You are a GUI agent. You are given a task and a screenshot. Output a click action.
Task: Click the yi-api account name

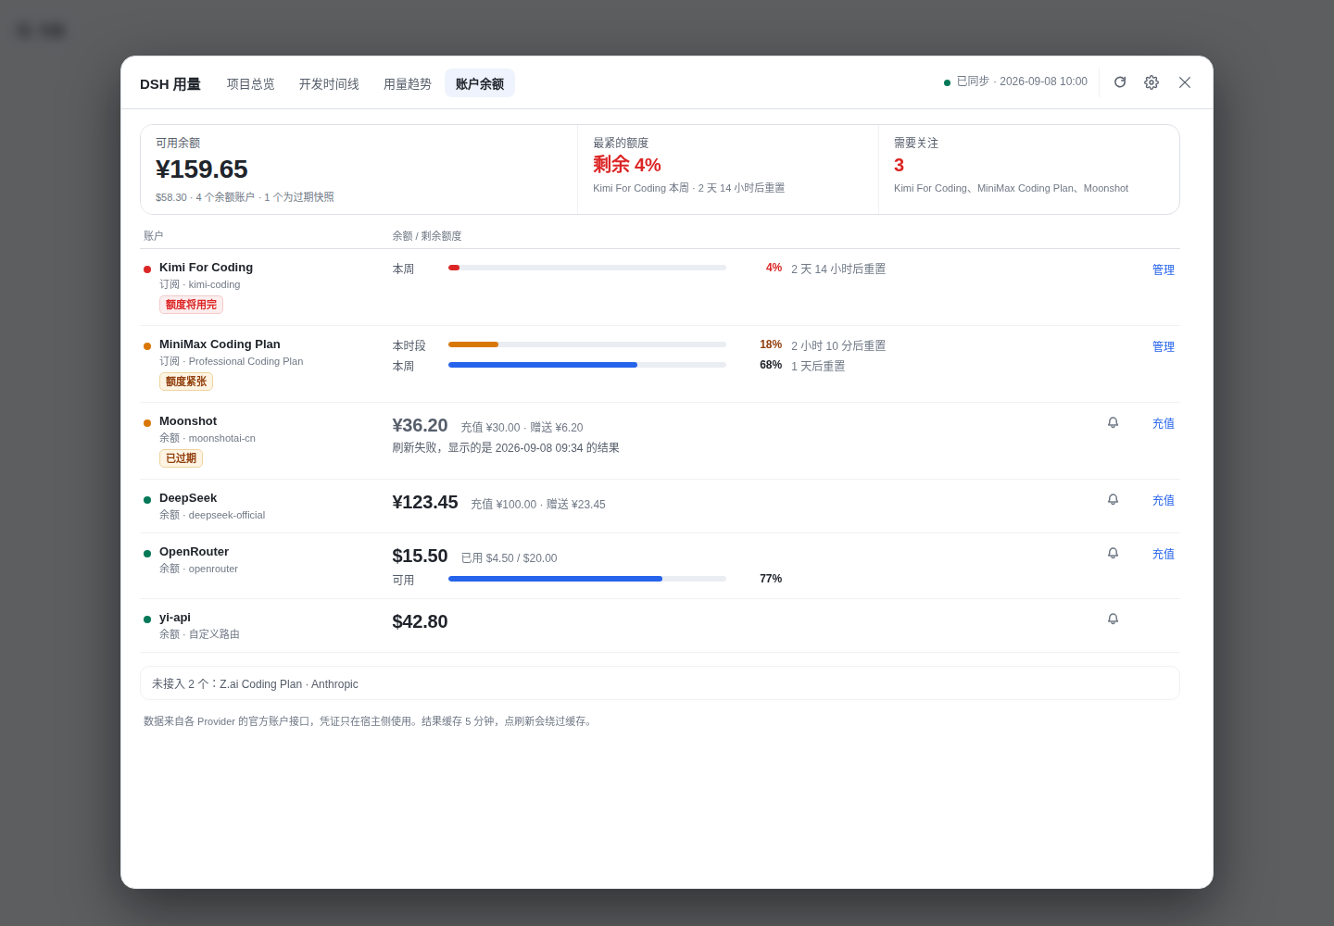point(175,618)
